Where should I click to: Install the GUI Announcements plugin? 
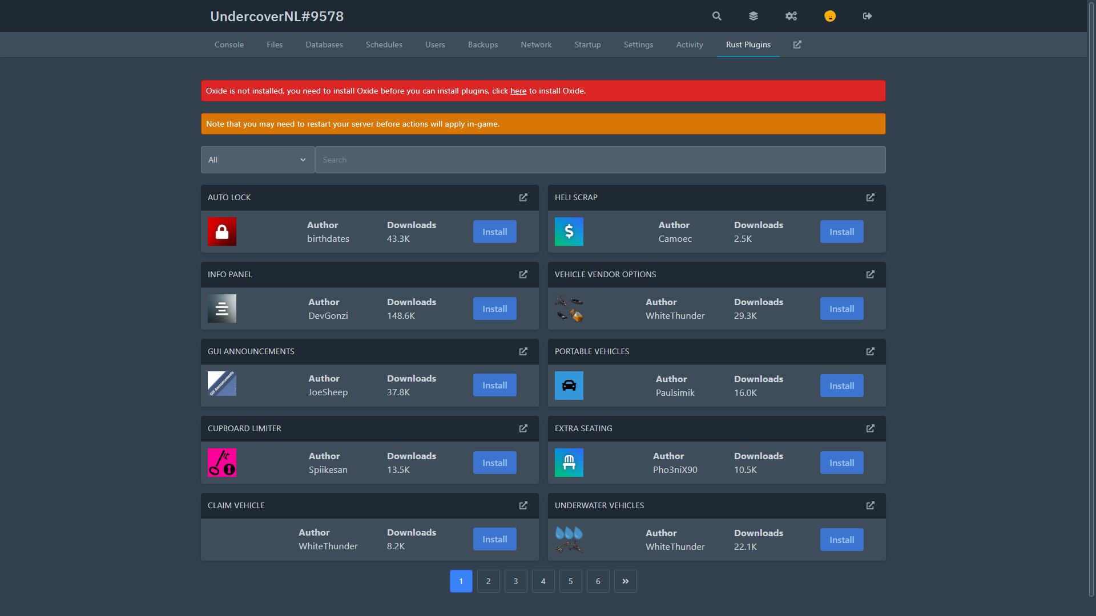point(495,385)
